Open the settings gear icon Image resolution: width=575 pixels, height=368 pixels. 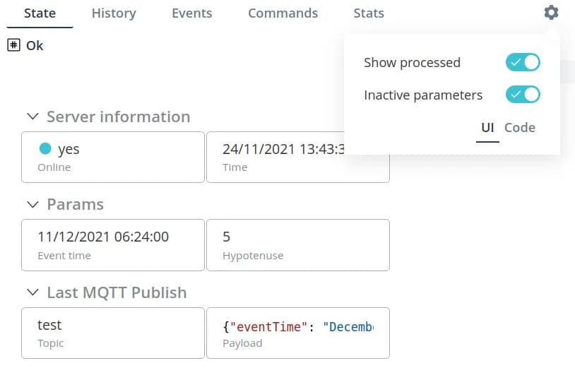click(x=551, y=13)
